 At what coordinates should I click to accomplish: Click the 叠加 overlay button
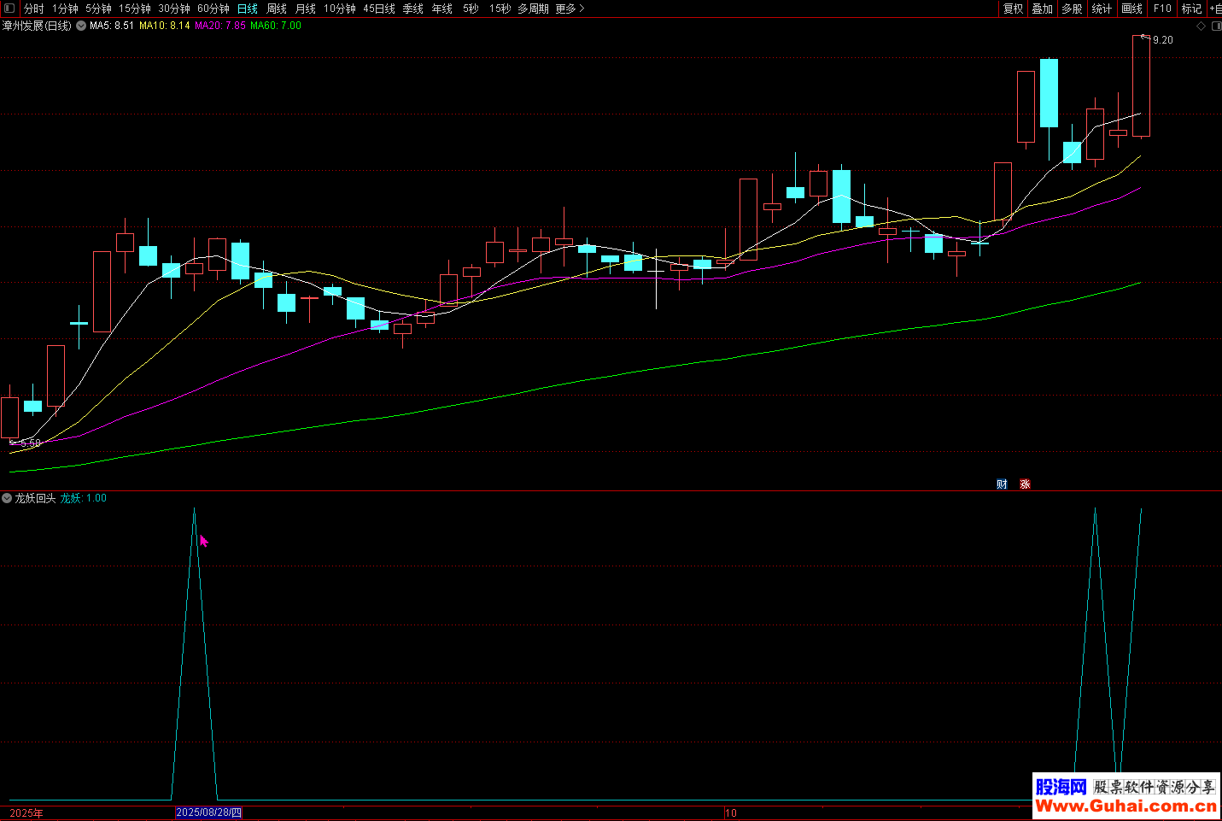click(x=1042, y=9)
